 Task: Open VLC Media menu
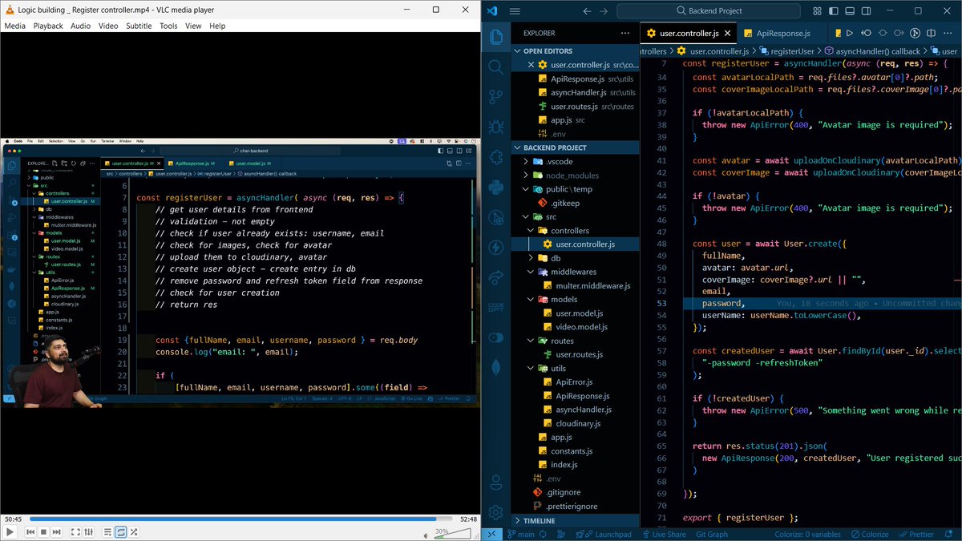(x=14, y=26)
